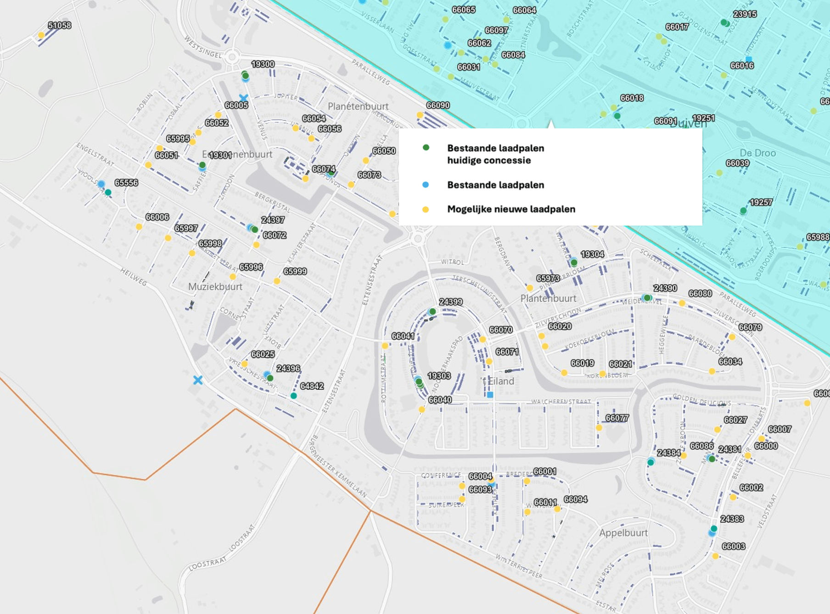Click the green marker labeled 19304
This screenshot has height=614, width=830.
[574, 263]
